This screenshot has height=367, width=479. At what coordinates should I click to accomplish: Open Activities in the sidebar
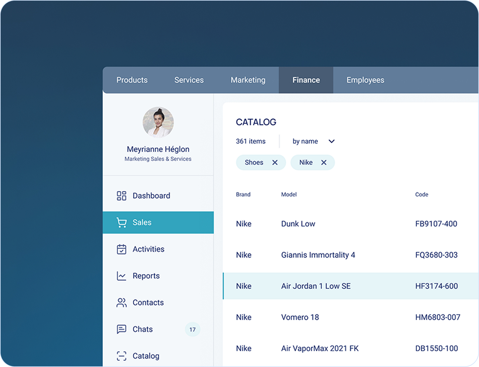pyautogui.click(x=158, y=249)
